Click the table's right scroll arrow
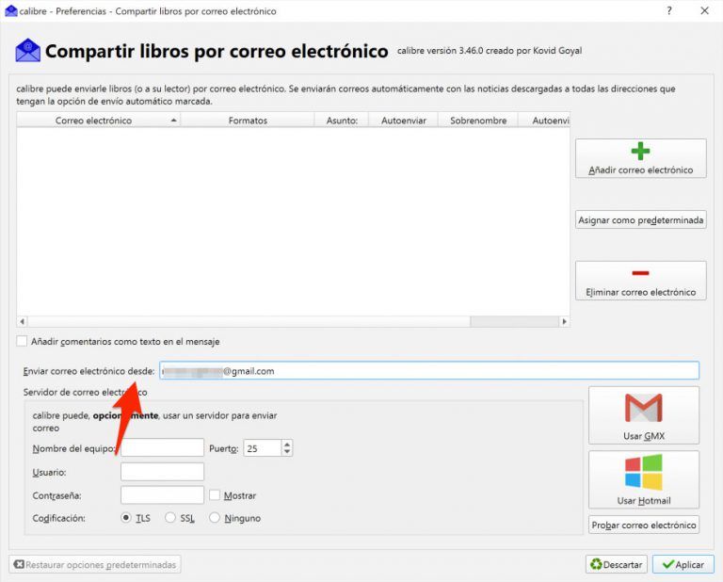The height and width of the screenshot is (582, 723). (565, 321)
